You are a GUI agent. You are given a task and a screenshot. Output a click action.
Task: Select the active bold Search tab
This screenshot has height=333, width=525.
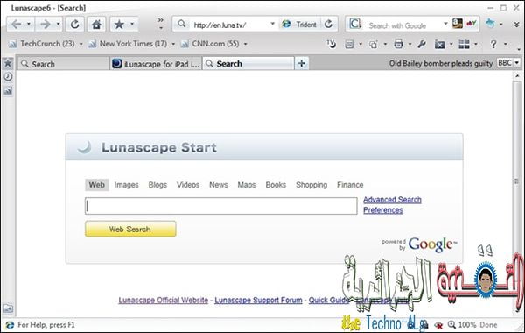pyautogui.click(x=248, y=63)
